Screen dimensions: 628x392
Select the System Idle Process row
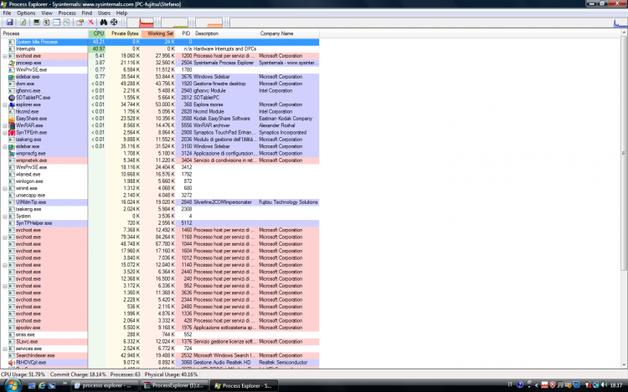[160, 42]
